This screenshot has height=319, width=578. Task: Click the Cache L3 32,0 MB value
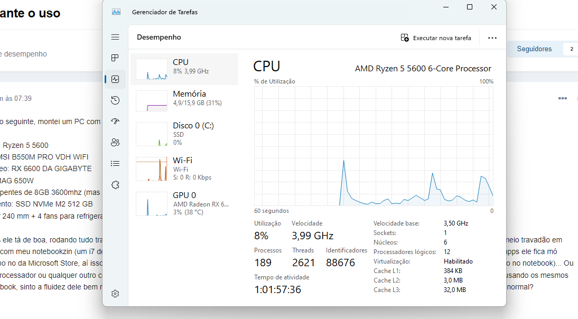(x=455, y=290)
